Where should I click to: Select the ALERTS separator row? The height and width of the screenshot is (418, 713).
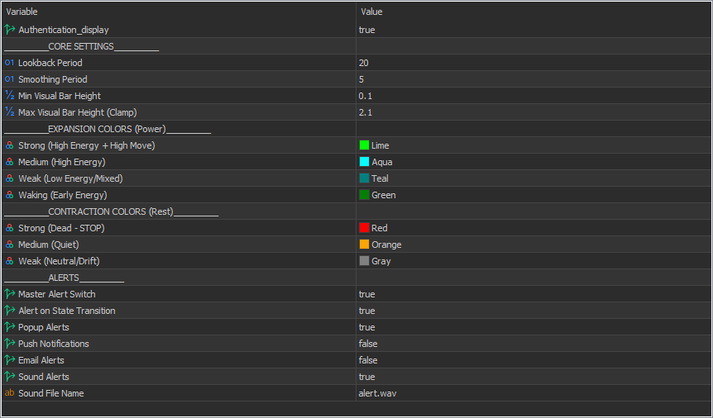pos(356,278)
